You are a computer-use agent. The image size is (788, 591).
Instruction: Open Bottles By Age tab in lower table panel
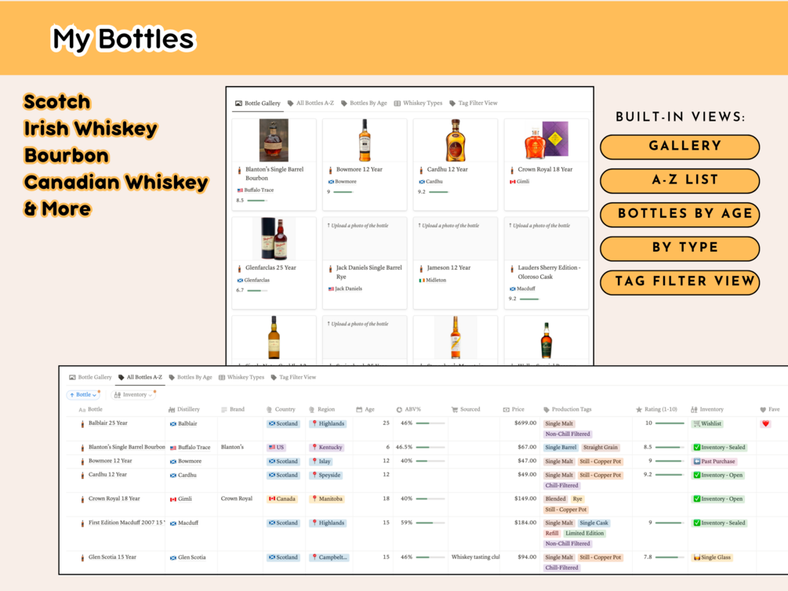point(191,377)
